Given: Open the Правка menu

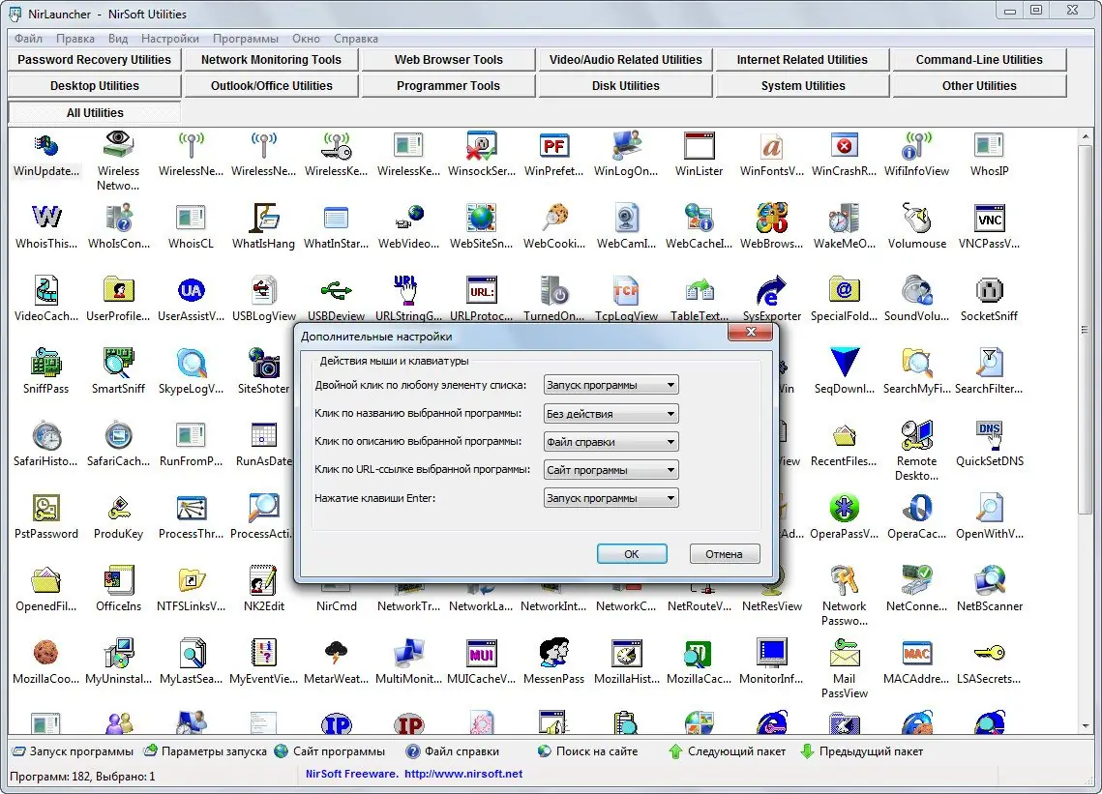Looking at the screenshot, I should click(75, 39).
